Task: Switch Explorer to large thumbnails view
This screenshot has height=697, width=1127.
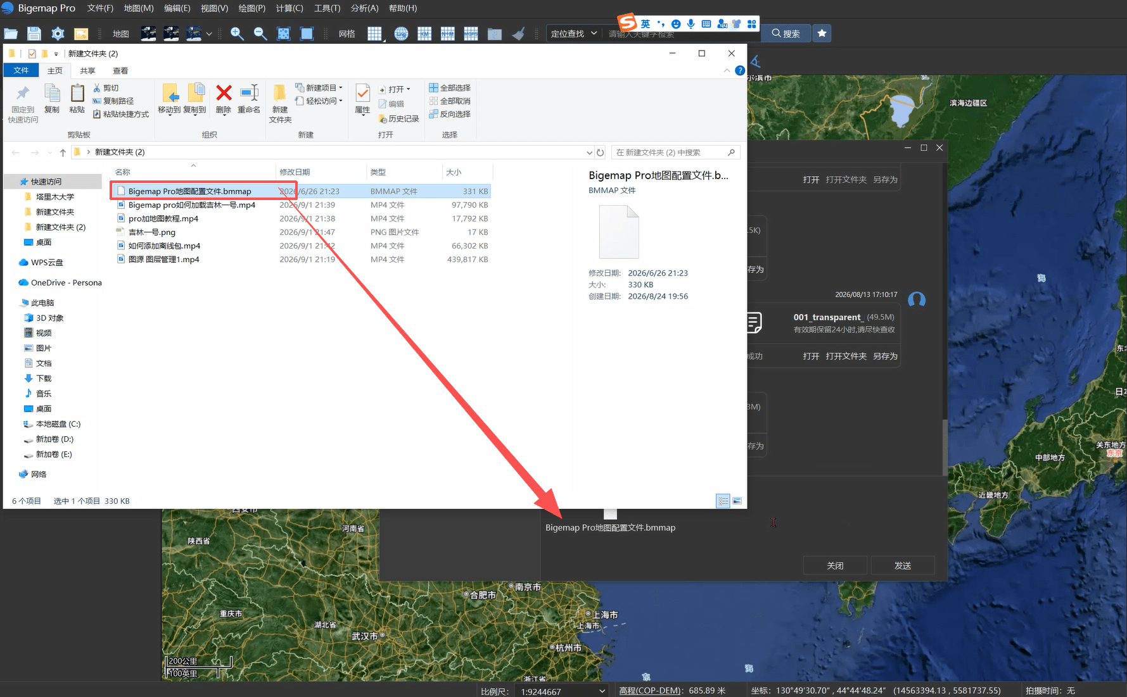Action: (737, 501)
